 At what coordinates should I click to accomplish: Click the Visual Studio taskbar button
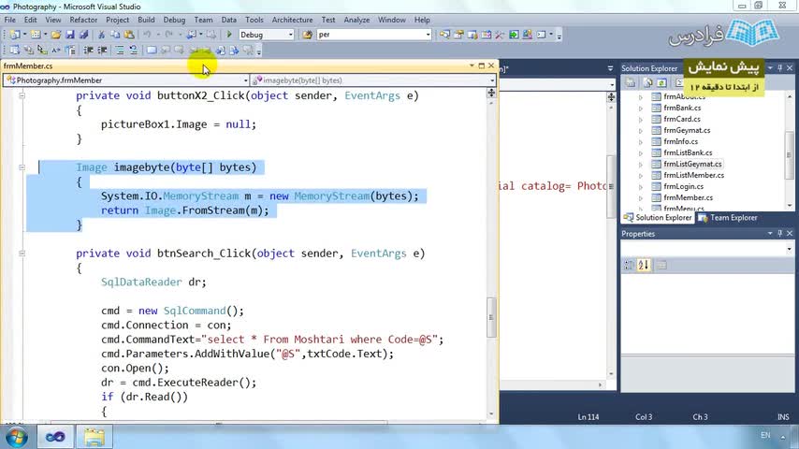click(x=55, y=437)
